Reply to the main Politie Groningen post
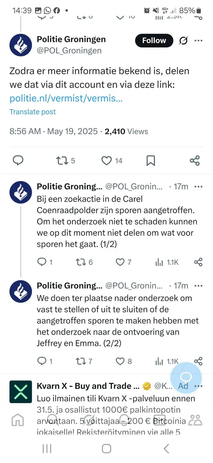213x463 pixels. point(18,161)
